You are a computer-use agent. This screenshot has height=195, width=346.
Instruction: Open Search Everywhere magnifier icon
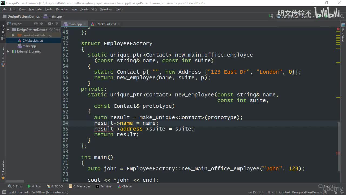[342, 16]
